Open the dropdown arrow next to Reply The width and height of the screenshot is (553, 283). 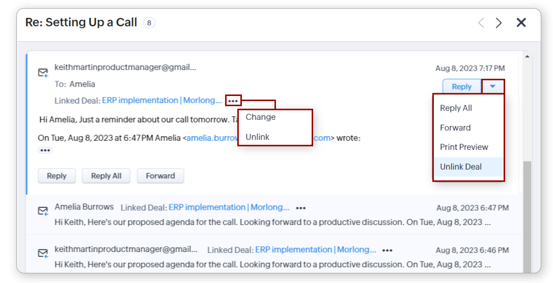click(492, 86)
